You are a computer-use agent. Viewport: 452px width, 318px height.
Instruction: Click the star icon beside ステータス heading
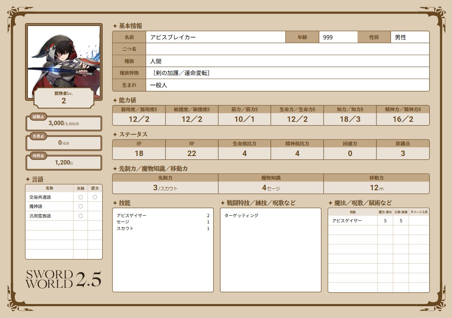coord(115,135)
